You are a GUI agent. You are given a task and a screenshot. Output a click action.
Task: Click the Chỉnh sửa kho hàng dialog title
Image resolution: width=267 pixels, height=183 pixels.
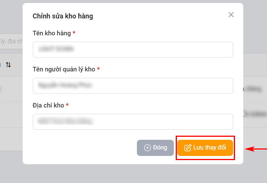coord(63,16)
